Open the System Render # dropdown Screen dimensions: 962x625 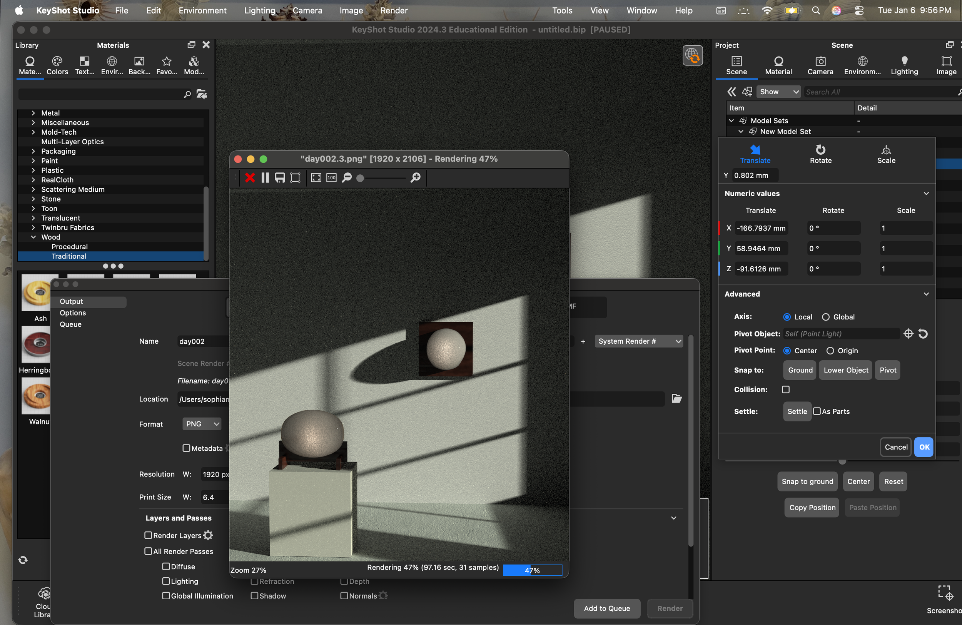point(639,341)
